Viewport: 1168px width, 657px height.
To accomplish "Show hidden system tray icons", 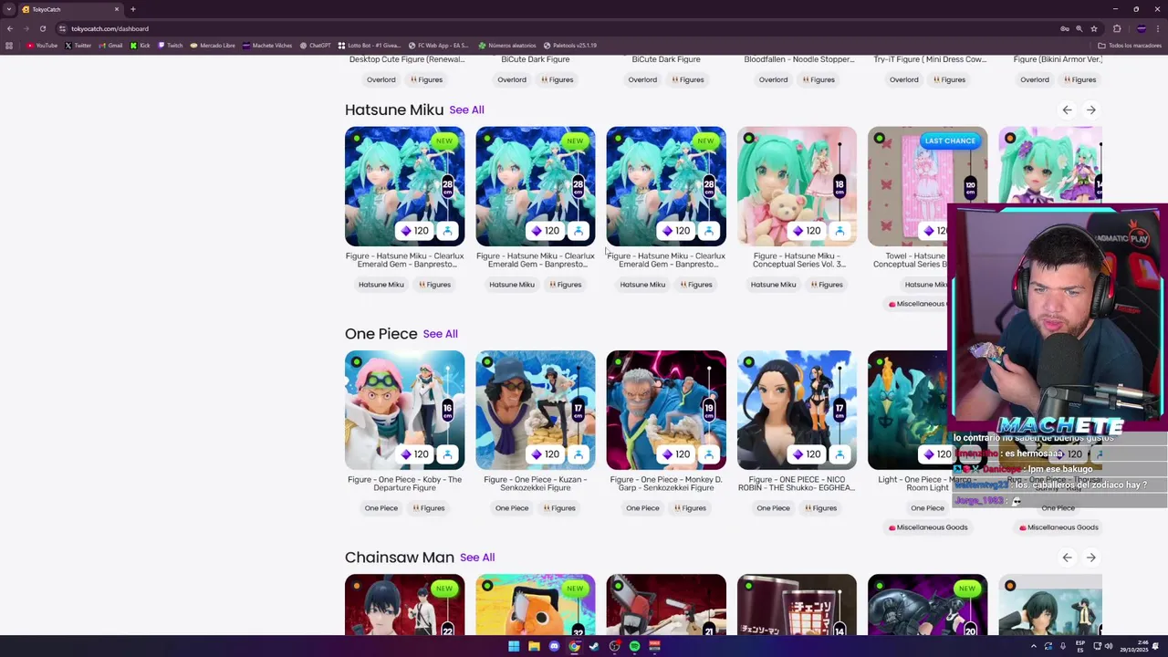I will point(1034,646).
